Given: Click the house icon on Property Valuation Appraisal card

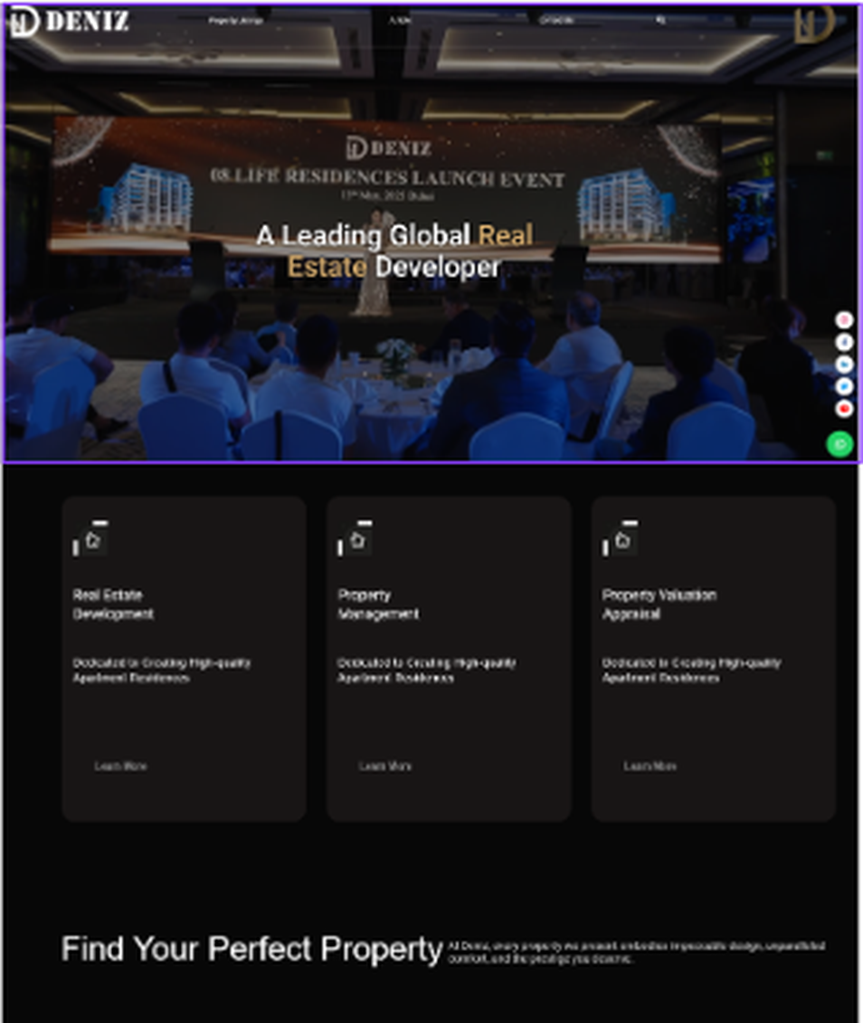Looking at the screenshot, I should pyautogui.click(x=621, y=539).
